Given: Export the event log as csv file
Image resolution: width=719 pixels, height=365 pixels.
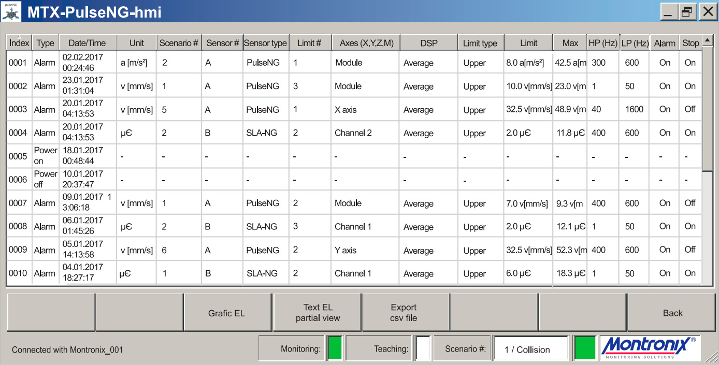Looking at the screenshot, I should click(404, 313).
